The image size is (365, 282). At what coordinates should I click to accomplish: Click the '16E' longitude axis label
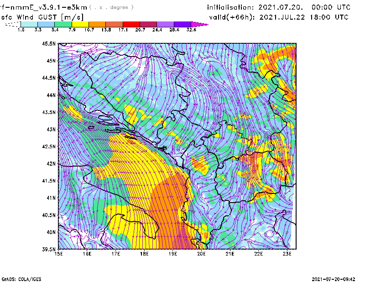coord(87,254)
